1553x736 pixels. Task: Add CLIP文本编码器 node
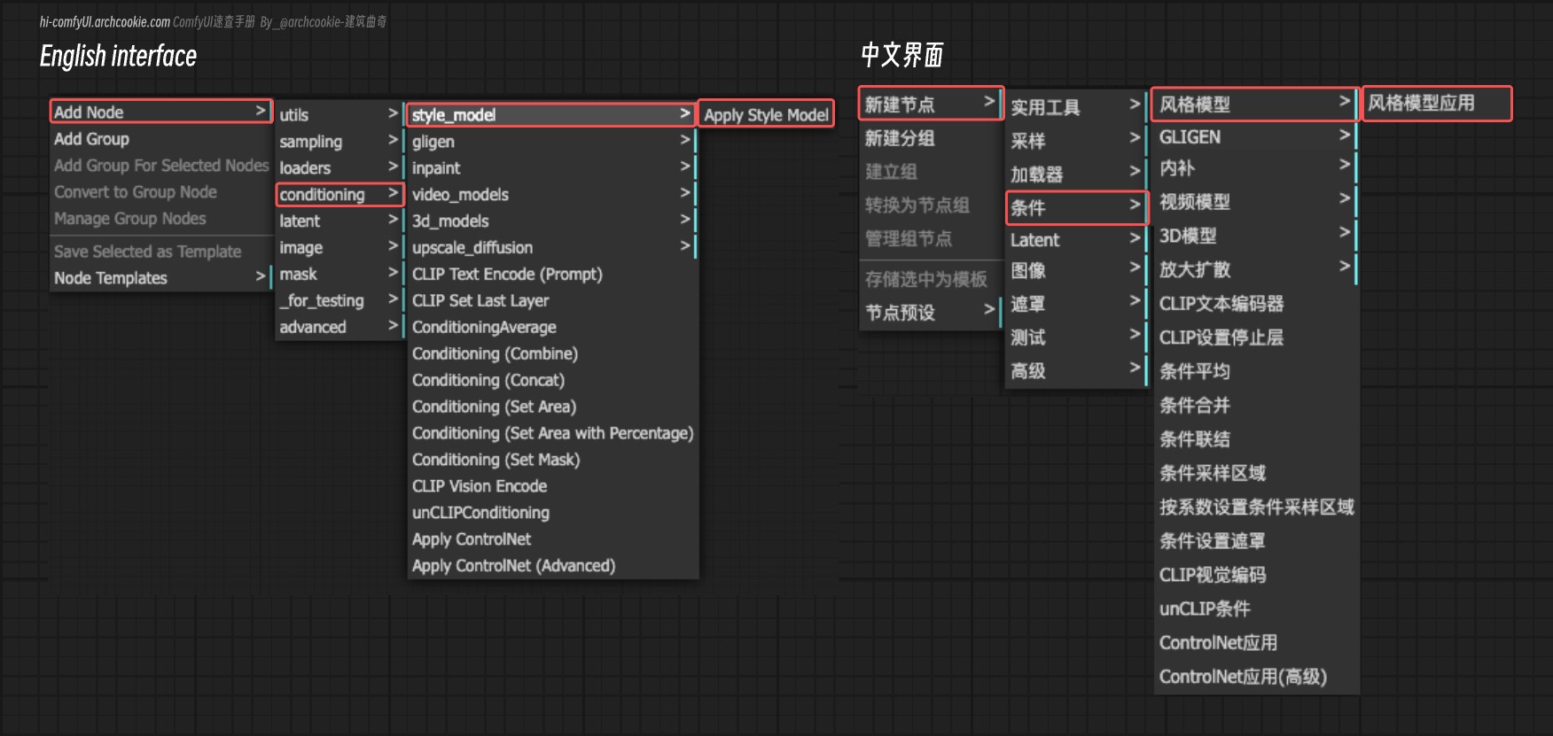pos(1254,304)
